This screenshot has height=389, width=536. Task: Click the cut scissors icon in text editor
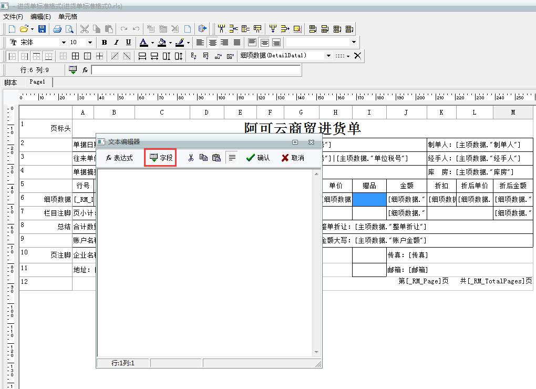191,158
